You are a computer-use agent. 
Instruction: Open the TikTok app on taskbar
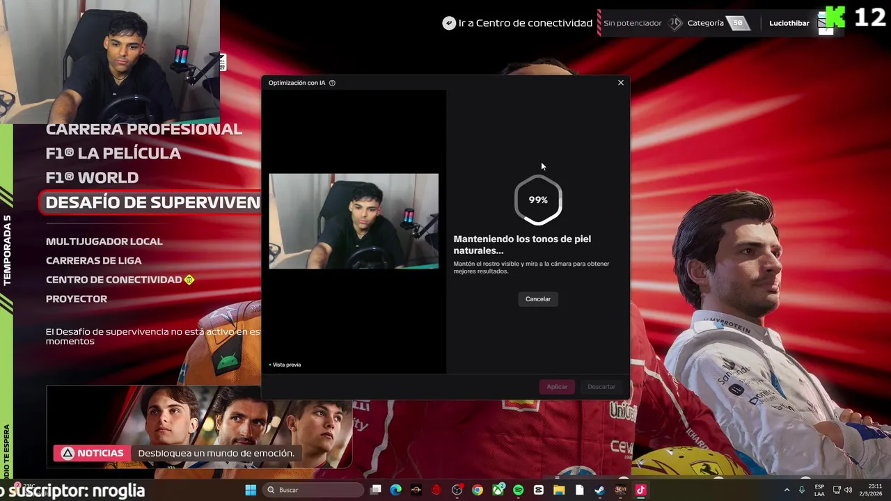coord(640,490)
